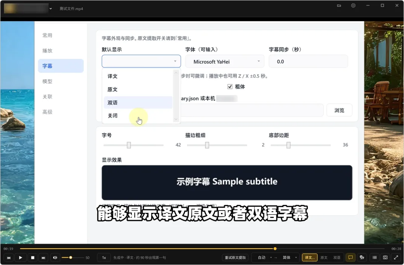404x265 pixels.
Task: Switch bottom bar subtitle mode to 双语
Action: pos(337,258)
